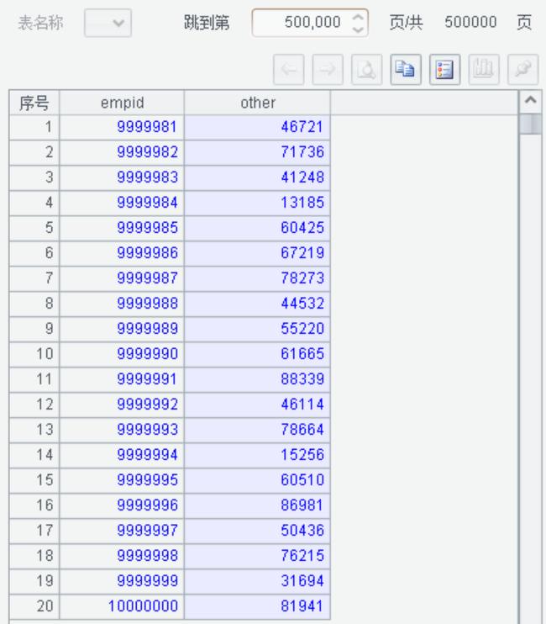Select empid cell 9999982

click(122, 152)
